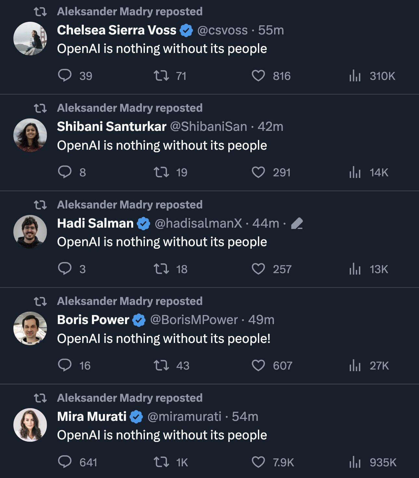Image resolution: width=419 pixels, height=478 pixels.
Task: Like Hadi Salman's post
Action: [x=258, y=269]
